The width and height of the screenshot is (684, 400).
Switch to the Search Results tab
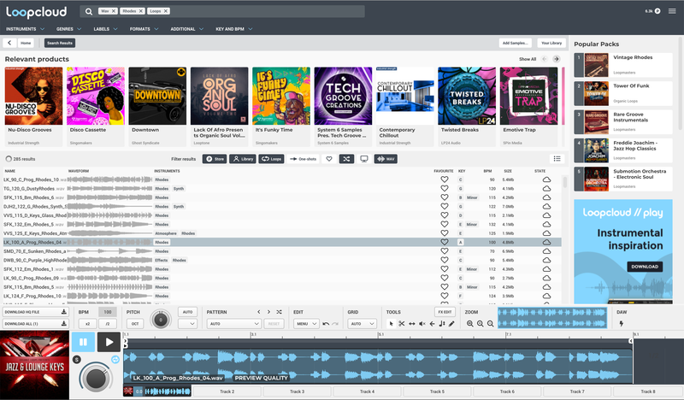[x=60, y=43]
